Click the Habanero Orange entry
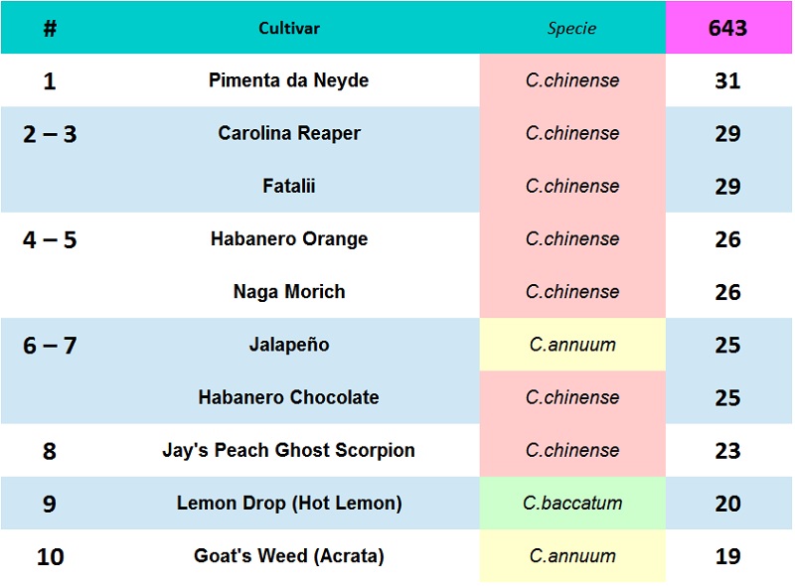Screen dimensions: 795x586 (289, 238)
